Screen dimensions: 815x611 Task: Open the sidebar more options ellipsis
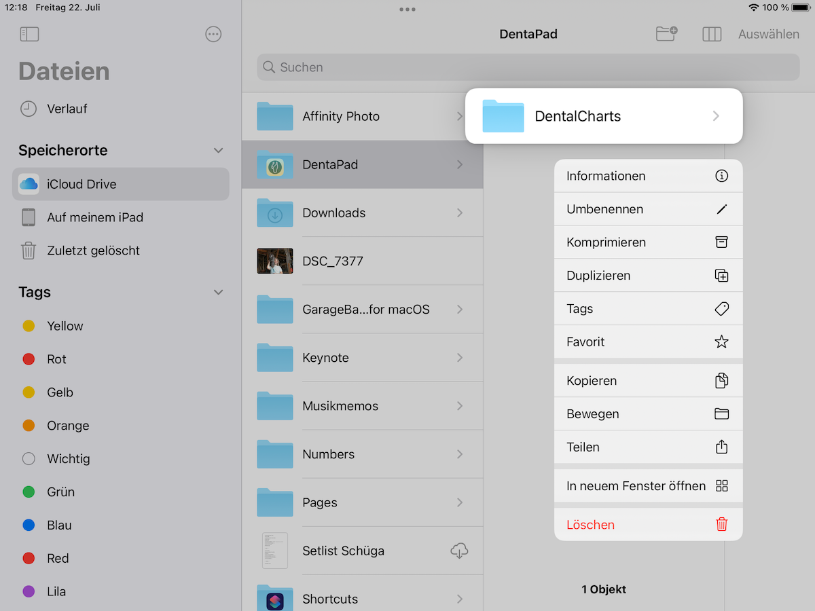[x=213, y=34]
